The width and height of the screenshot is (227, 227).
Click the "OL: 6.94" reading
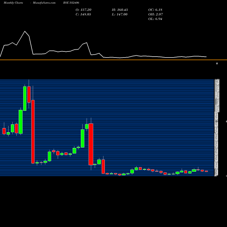click(155, 19)
